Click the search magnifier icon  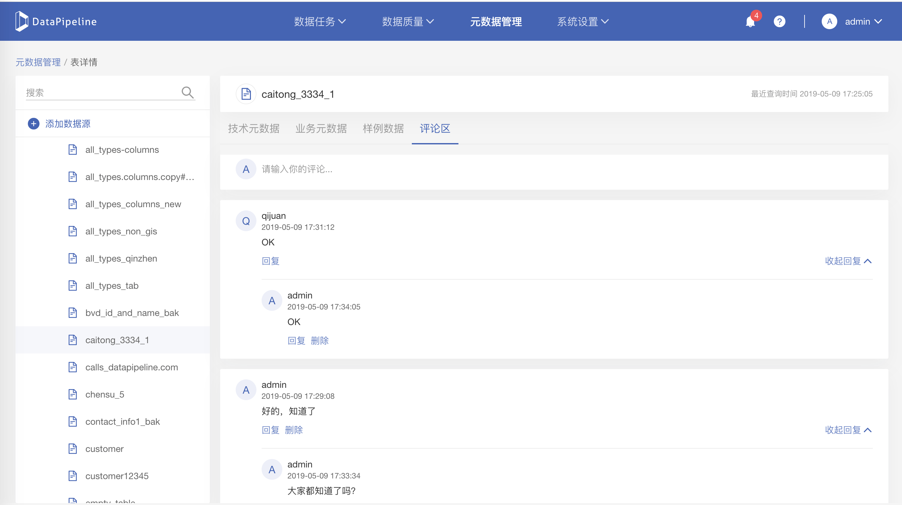pos(187,93)
